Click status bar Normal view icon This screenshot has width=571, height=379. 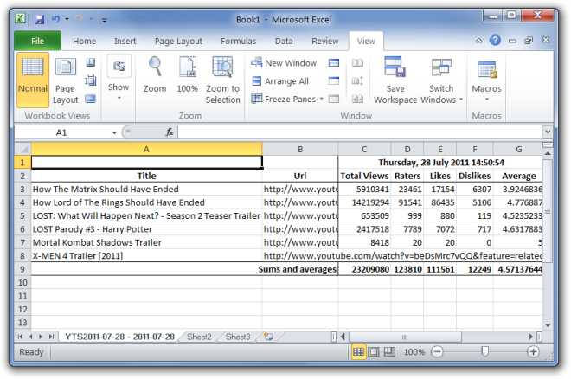pyautogui.click(x=358, y=351)
